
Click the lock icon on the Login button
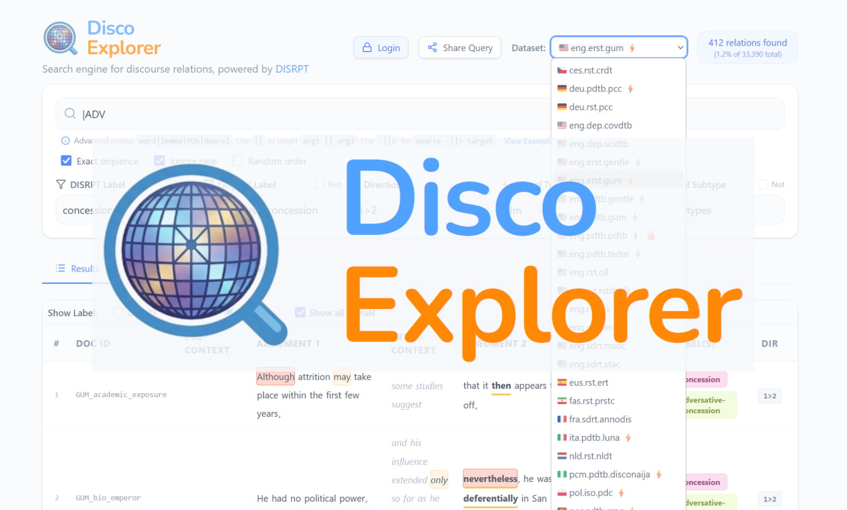click(367, 48)
